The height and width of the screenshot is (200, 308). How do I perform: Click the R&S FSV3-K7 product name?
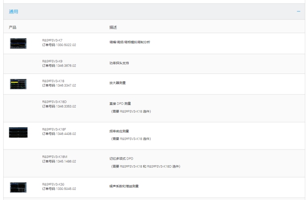(52, 40)
